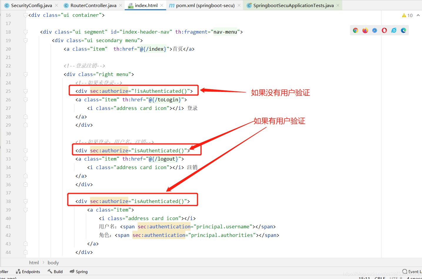Fold the index-header-nav div at line 18
422x279 pixels.
point(26,32)
